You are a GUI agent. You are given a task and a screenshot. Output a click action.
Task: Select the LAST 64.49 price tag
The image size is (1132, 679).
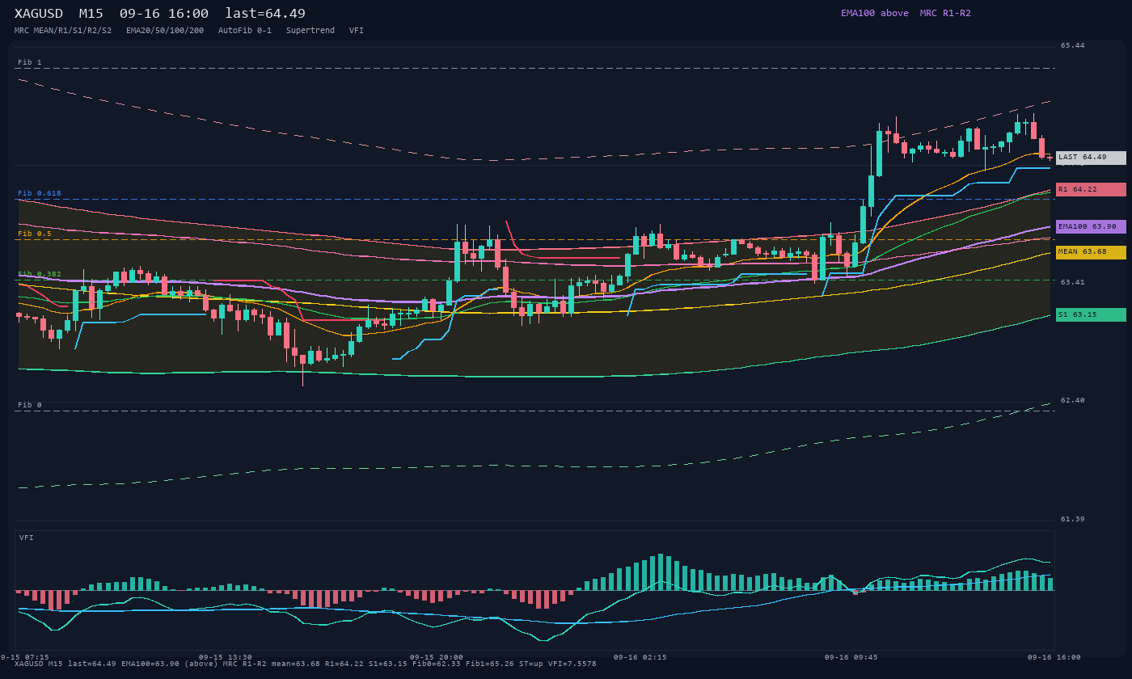1091,158
